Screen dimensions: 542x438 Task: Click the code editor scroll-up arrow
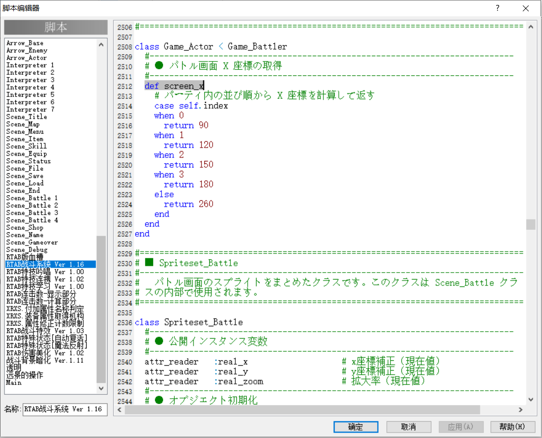[531, 27]
